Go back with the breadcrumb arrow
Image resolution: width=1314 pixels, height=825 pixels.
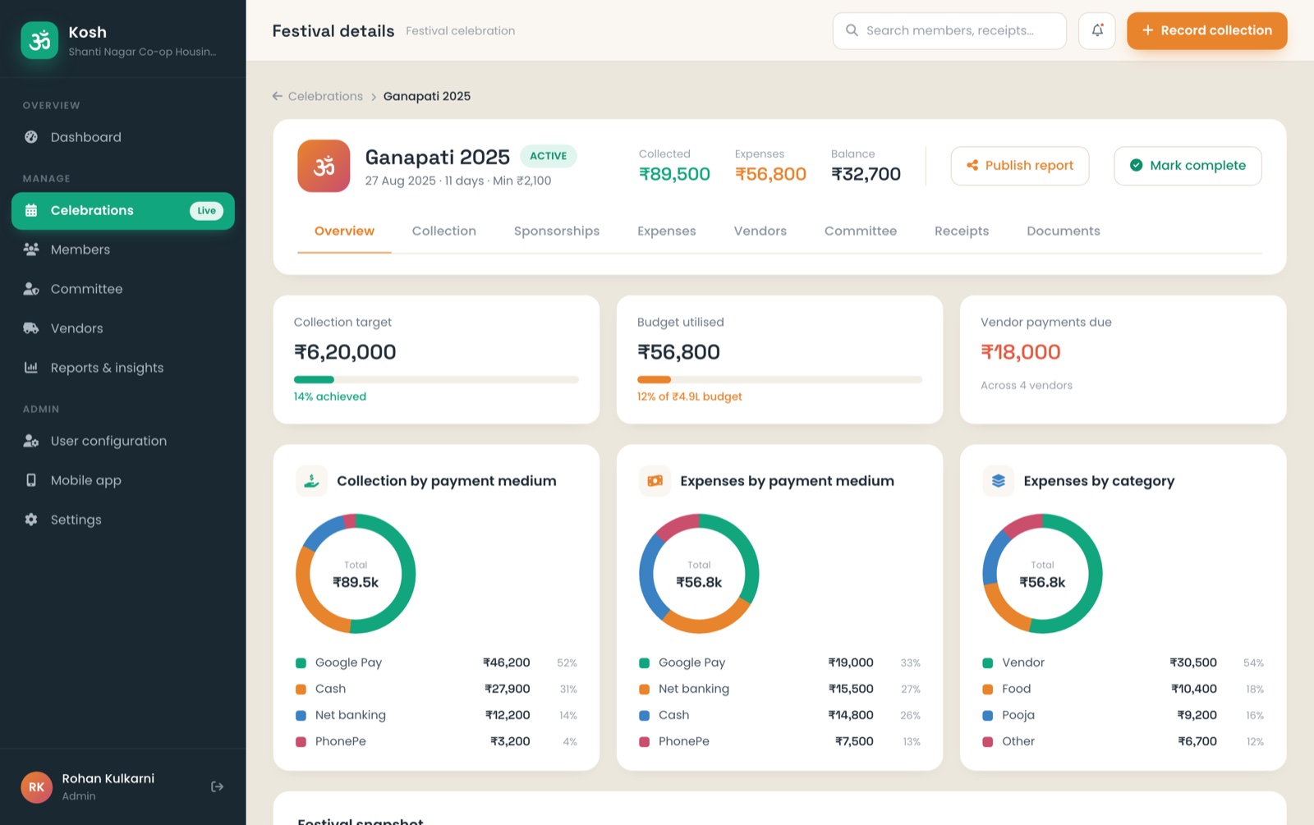click(x=278, y=96)
